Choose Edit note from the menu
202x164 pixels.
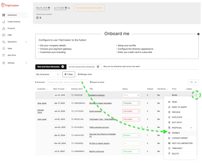point(177,123)
